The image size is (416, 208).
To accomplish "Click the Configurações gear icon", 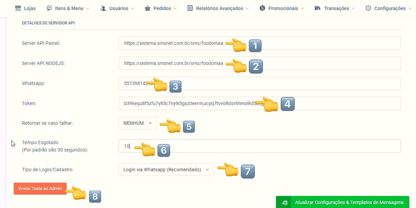I will point(368,8).
